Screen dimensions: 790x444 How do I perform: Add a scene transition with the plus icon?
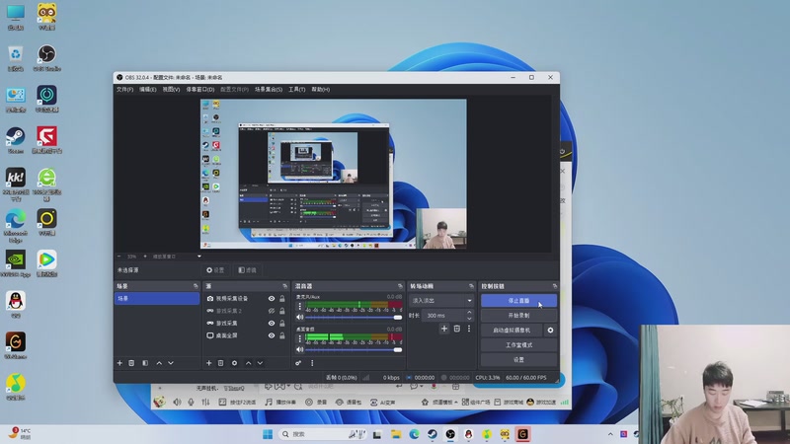444,329
